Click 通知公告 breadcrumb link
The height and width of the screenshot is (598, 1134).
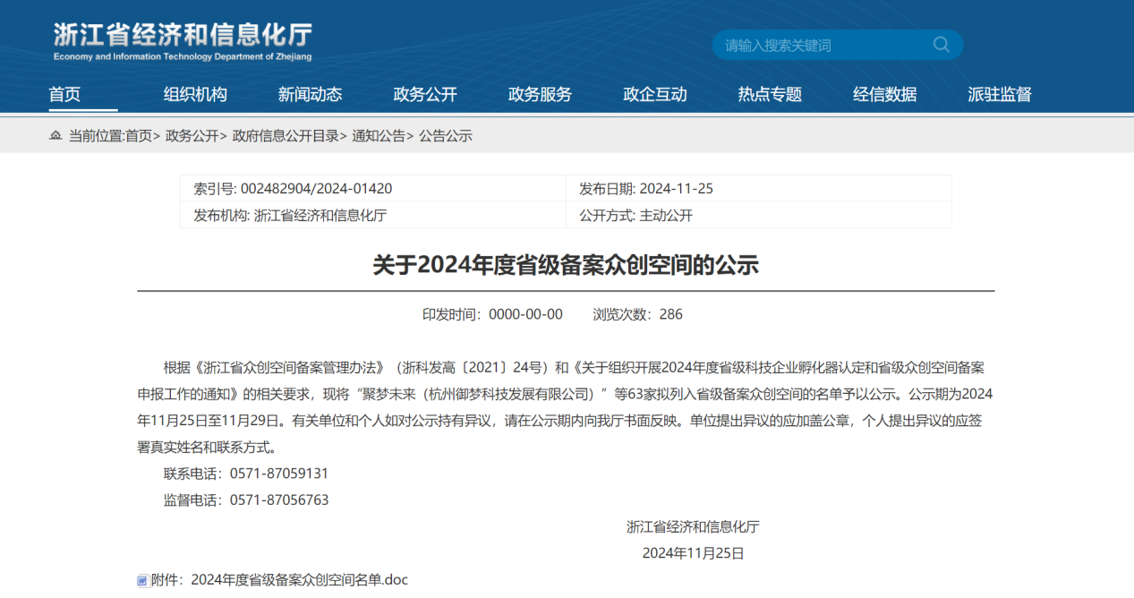379,136
